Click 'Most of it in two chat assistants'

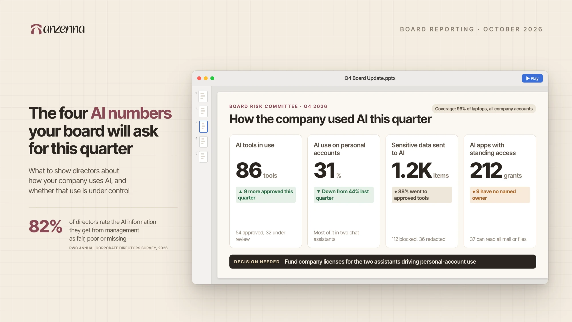coord(336,236)
